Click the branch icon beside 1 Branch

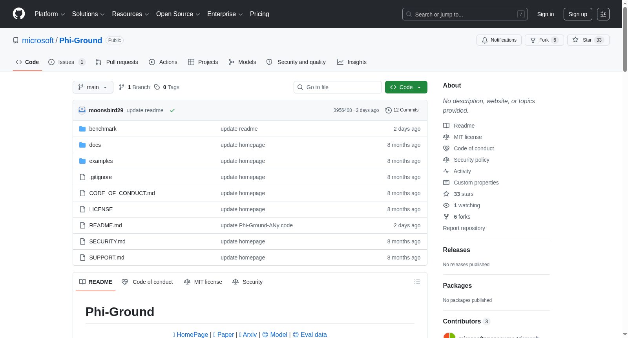122,87
